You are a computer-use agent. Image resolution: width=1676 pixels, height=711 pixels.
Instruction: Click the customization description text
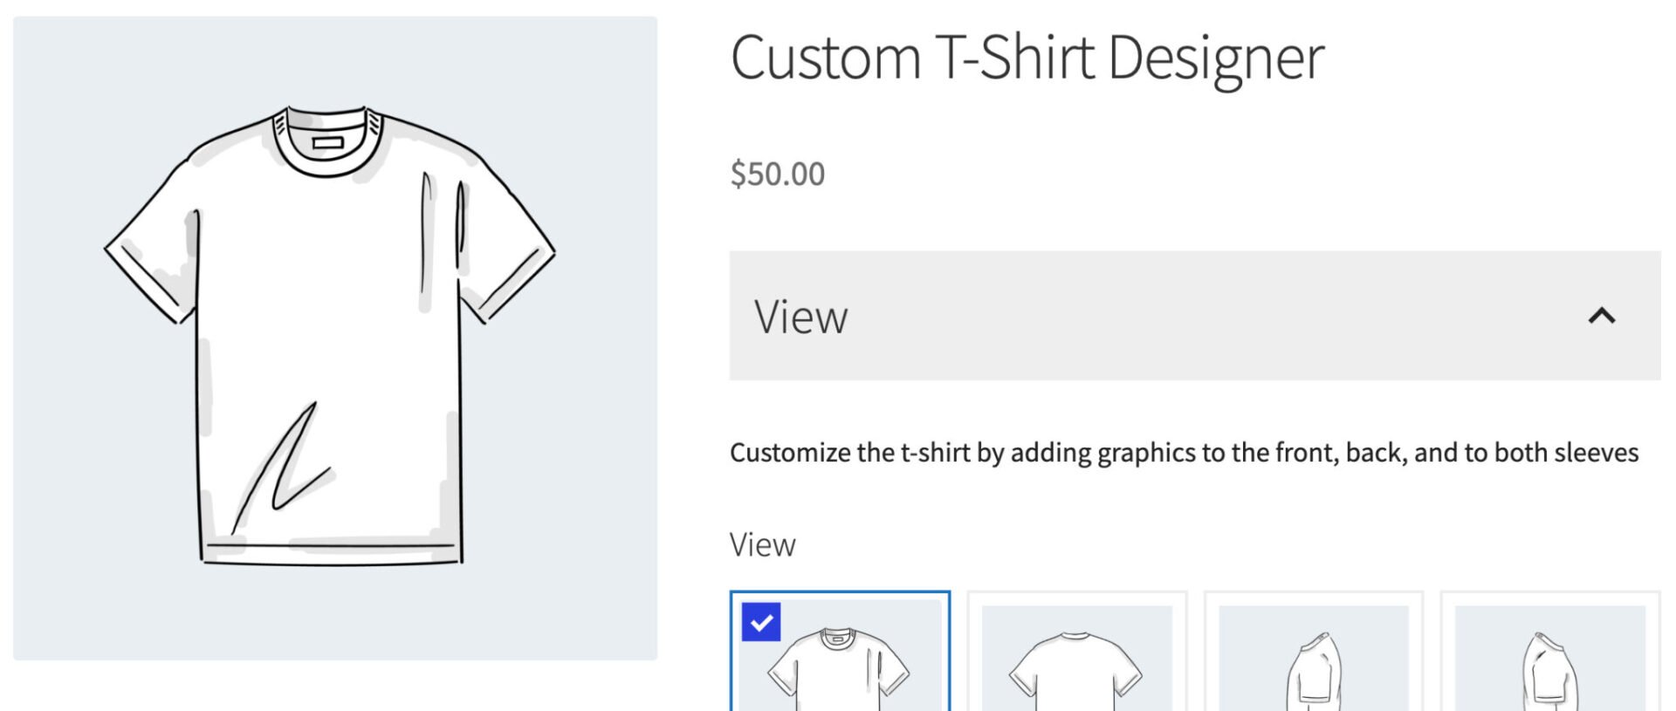[1184, 453]
